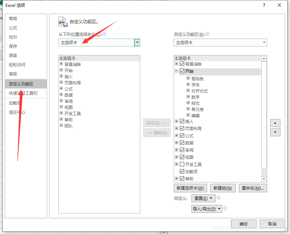Image resolution: width=290 pixels, height=234 pixels.
Task: Click the 重命名(M)... button
Action: pos(253,188)
